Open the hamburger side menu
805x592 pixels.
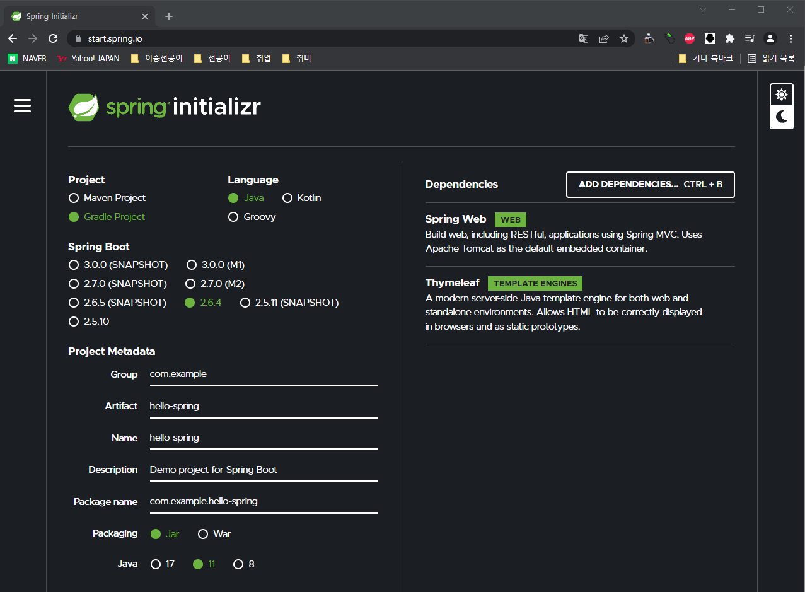23,106
